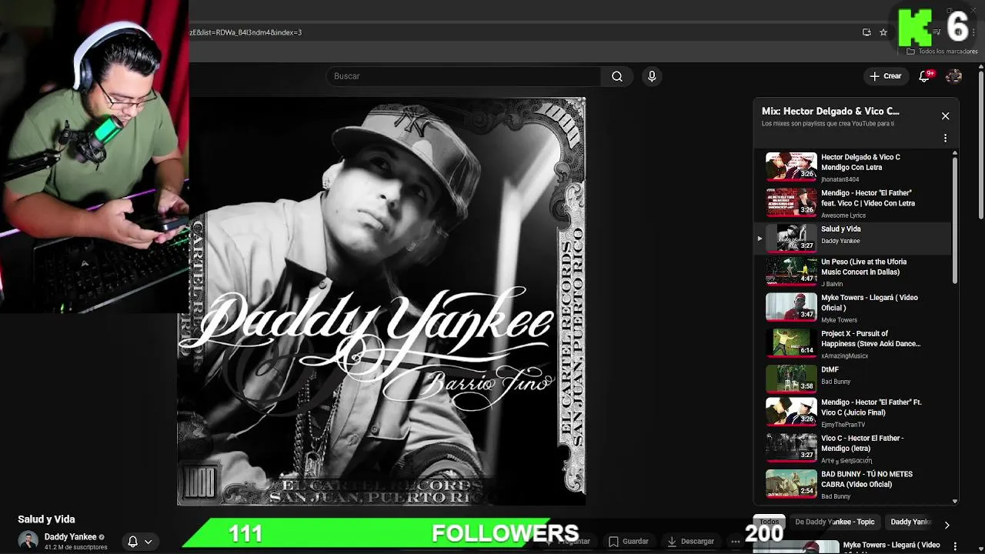This screenshot has width=985, height=554.
Task: Click channel name 'xAmazingMusicx' in playlist
Action: pos(845,355)
